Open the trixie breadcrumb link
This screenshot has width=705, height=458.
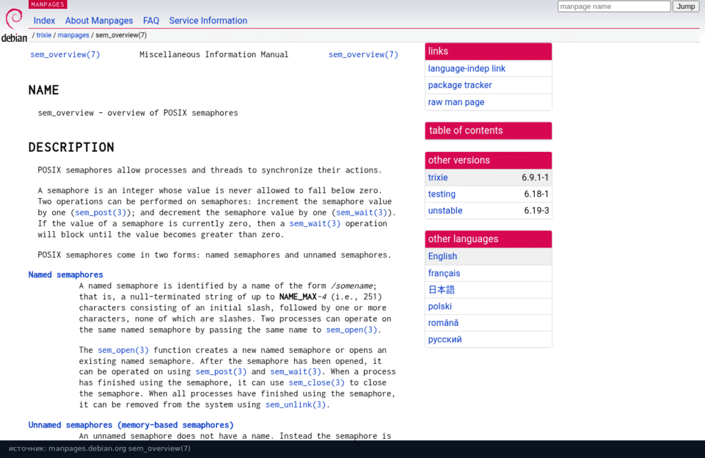coord(43,35)
